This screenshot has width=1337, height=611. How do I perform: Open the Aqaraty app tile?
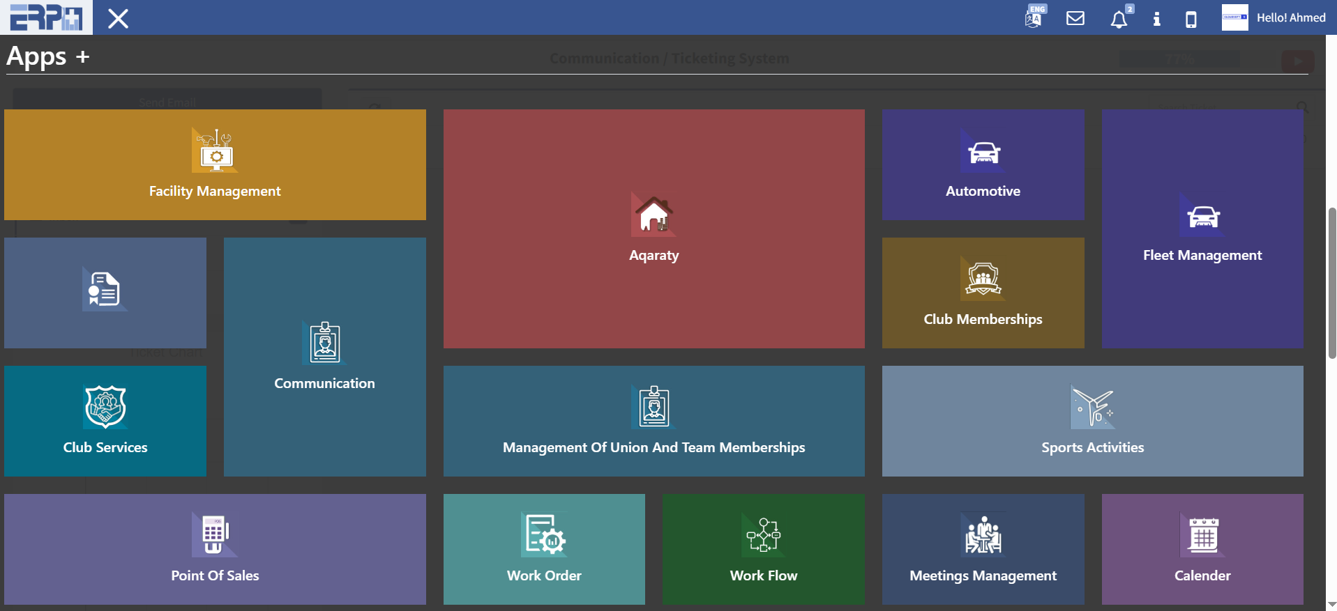click(x=654, y=229)
